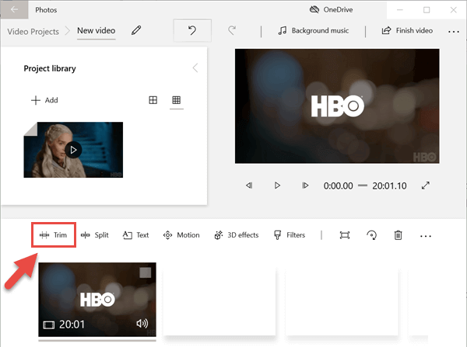
Task: Collapse the Project library panel
Action: pos(195,68)
